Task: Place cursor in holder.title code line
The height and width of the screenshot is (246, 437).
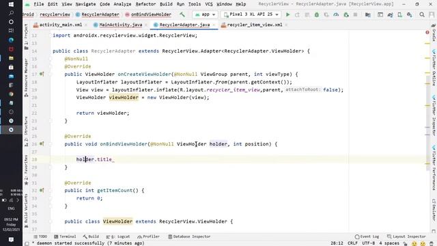Action: point(96,159)
